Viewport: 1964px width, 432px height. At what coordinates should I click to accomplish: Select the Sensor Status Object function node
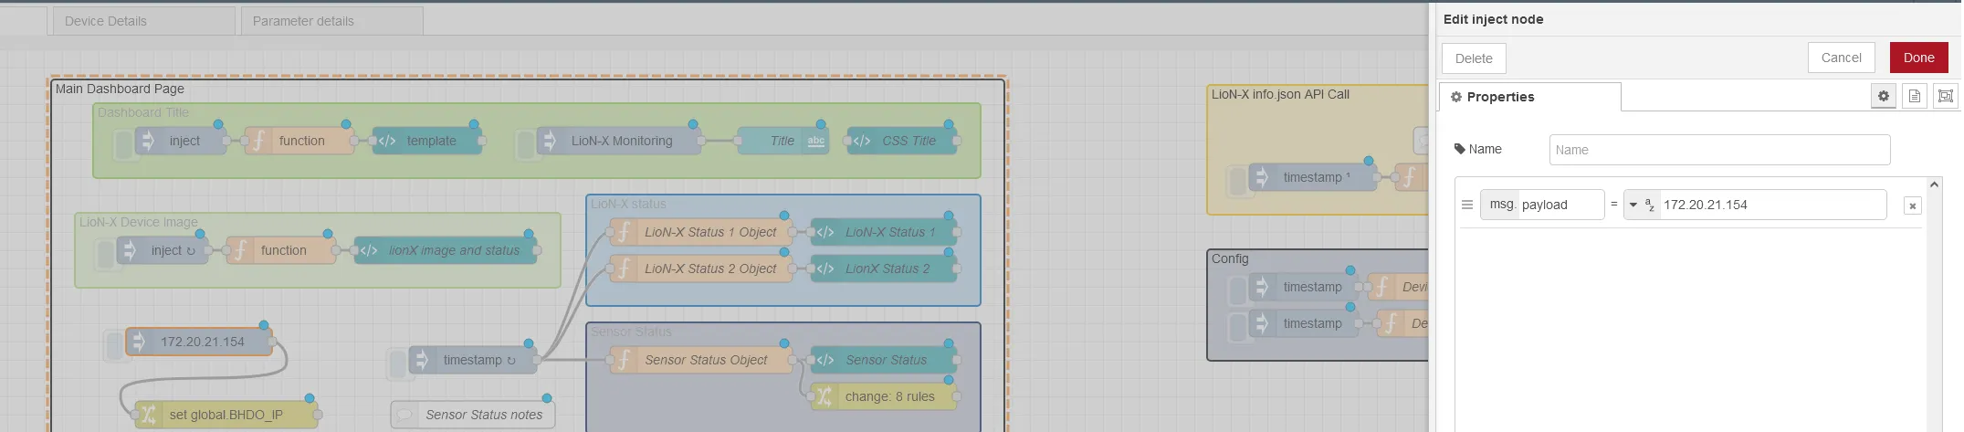[x=701, y=360]
